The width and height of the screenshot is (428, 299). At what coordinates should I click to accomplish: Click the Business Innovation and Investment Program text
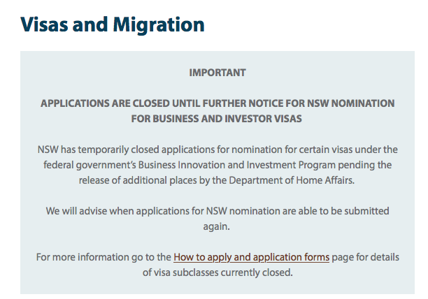point(237,165)
